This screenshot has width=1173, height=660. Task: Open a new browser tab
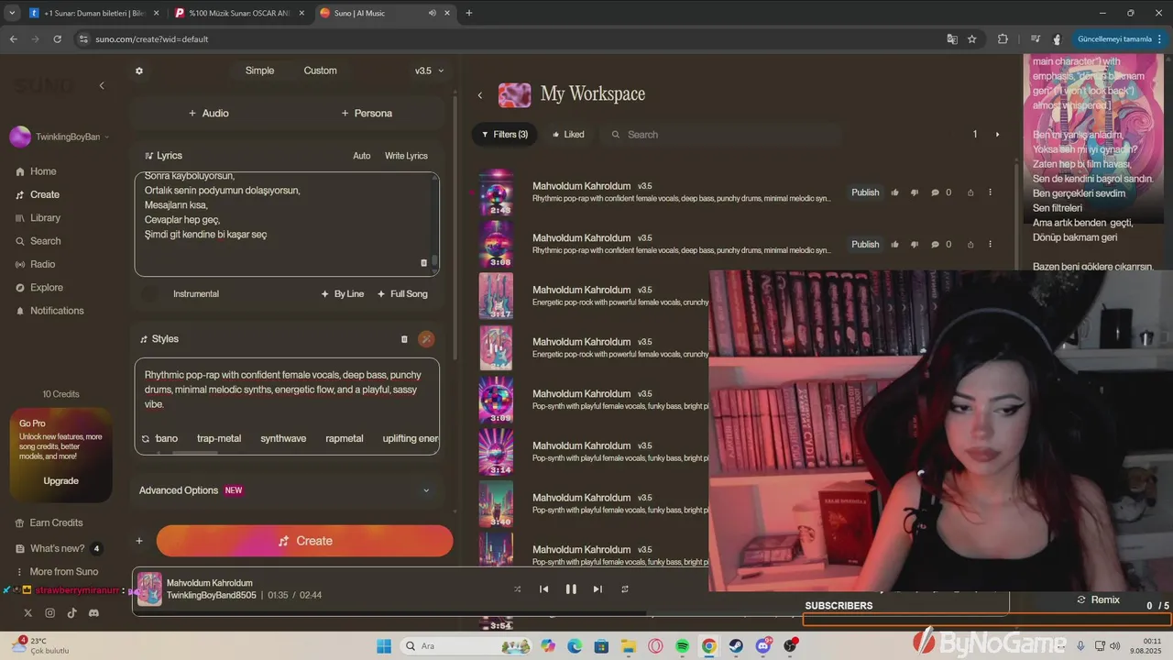(469, 13)
